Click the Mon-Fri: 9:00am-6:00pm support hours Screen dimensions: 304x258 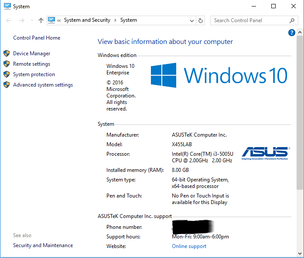point(200,237)
